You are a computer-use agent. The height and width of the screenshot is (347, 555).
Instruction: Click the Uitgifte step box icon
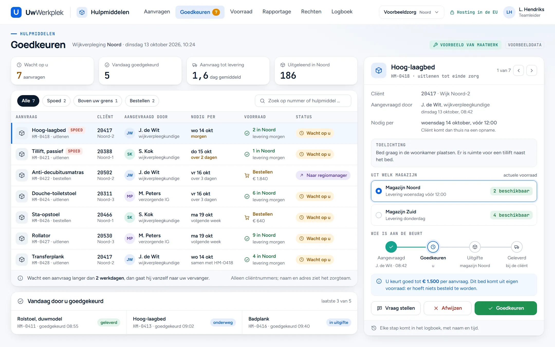[x=475, y=247]
